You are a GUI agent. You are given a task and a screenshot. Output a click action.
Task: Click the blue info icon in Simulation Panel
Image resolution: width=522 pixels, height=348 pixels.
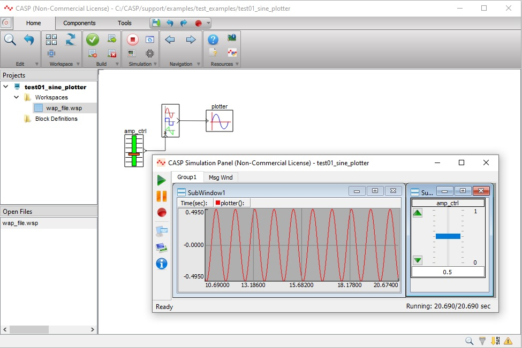tap(162, 264)
